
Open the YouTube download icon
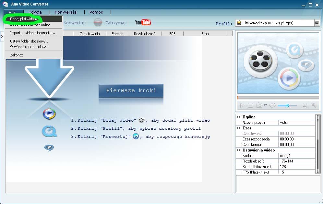[x=143, y=22]
